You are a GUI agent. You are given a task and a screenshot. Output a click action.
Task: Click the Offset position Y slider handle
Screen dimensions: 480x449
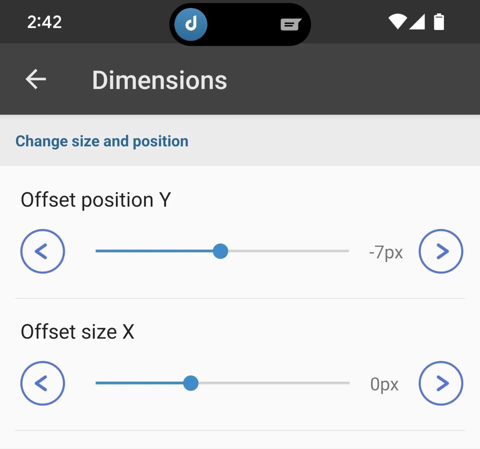220,251
